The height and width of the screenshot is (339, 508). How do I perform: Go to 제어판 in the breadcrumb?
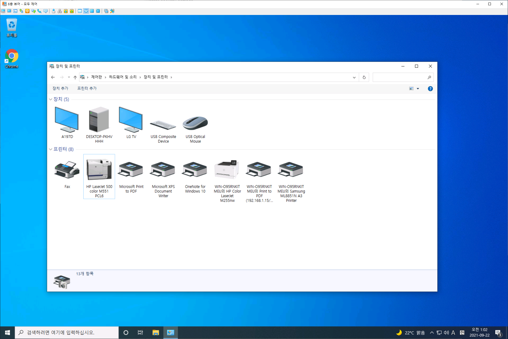pyautogui.click(x=96, y=77)
